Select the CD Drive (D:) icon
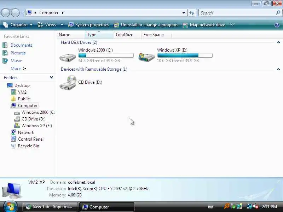The height and width of the screenshot is (212, 283). (x=68, y=83)
